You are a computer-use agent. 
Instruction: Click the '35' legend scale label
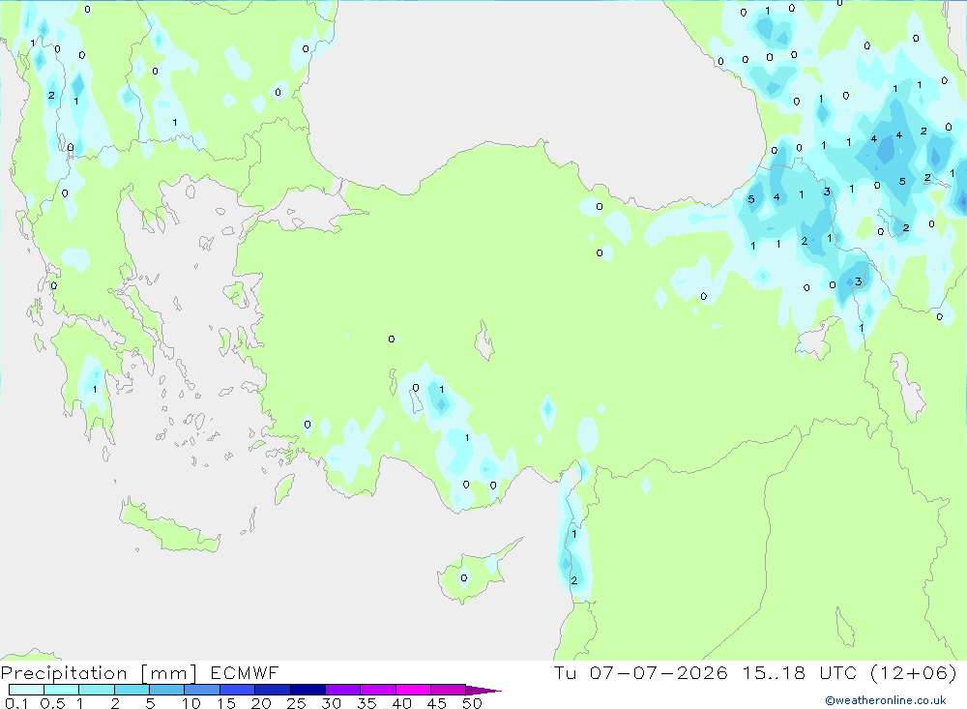(366, 703)
